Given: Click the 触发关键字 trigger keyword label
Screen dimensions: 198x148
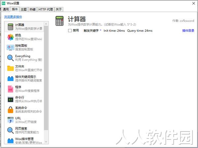Looking at the screenshot, I should click(91, 31).
